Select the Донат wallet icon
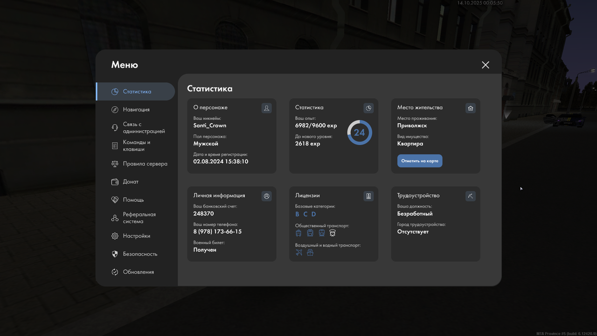The image size is (597, 336). click(x=114, y=182)
